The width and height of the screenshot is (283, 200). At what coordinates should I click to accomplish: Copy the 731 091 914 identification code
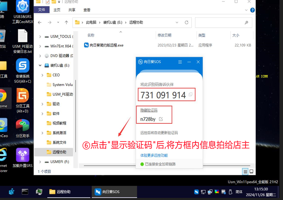coord(191,95)
